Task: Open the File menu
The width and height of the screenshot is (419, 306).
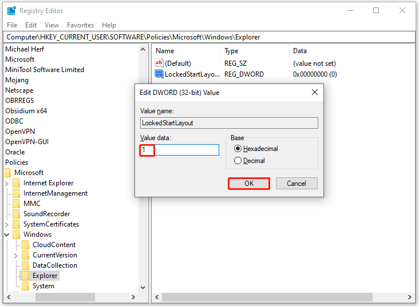Action: point(12,25)
